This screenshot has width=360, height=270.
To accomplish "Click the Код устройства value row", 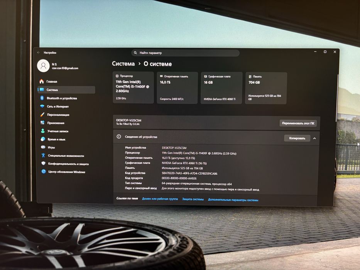I will (x=189, y=173).
